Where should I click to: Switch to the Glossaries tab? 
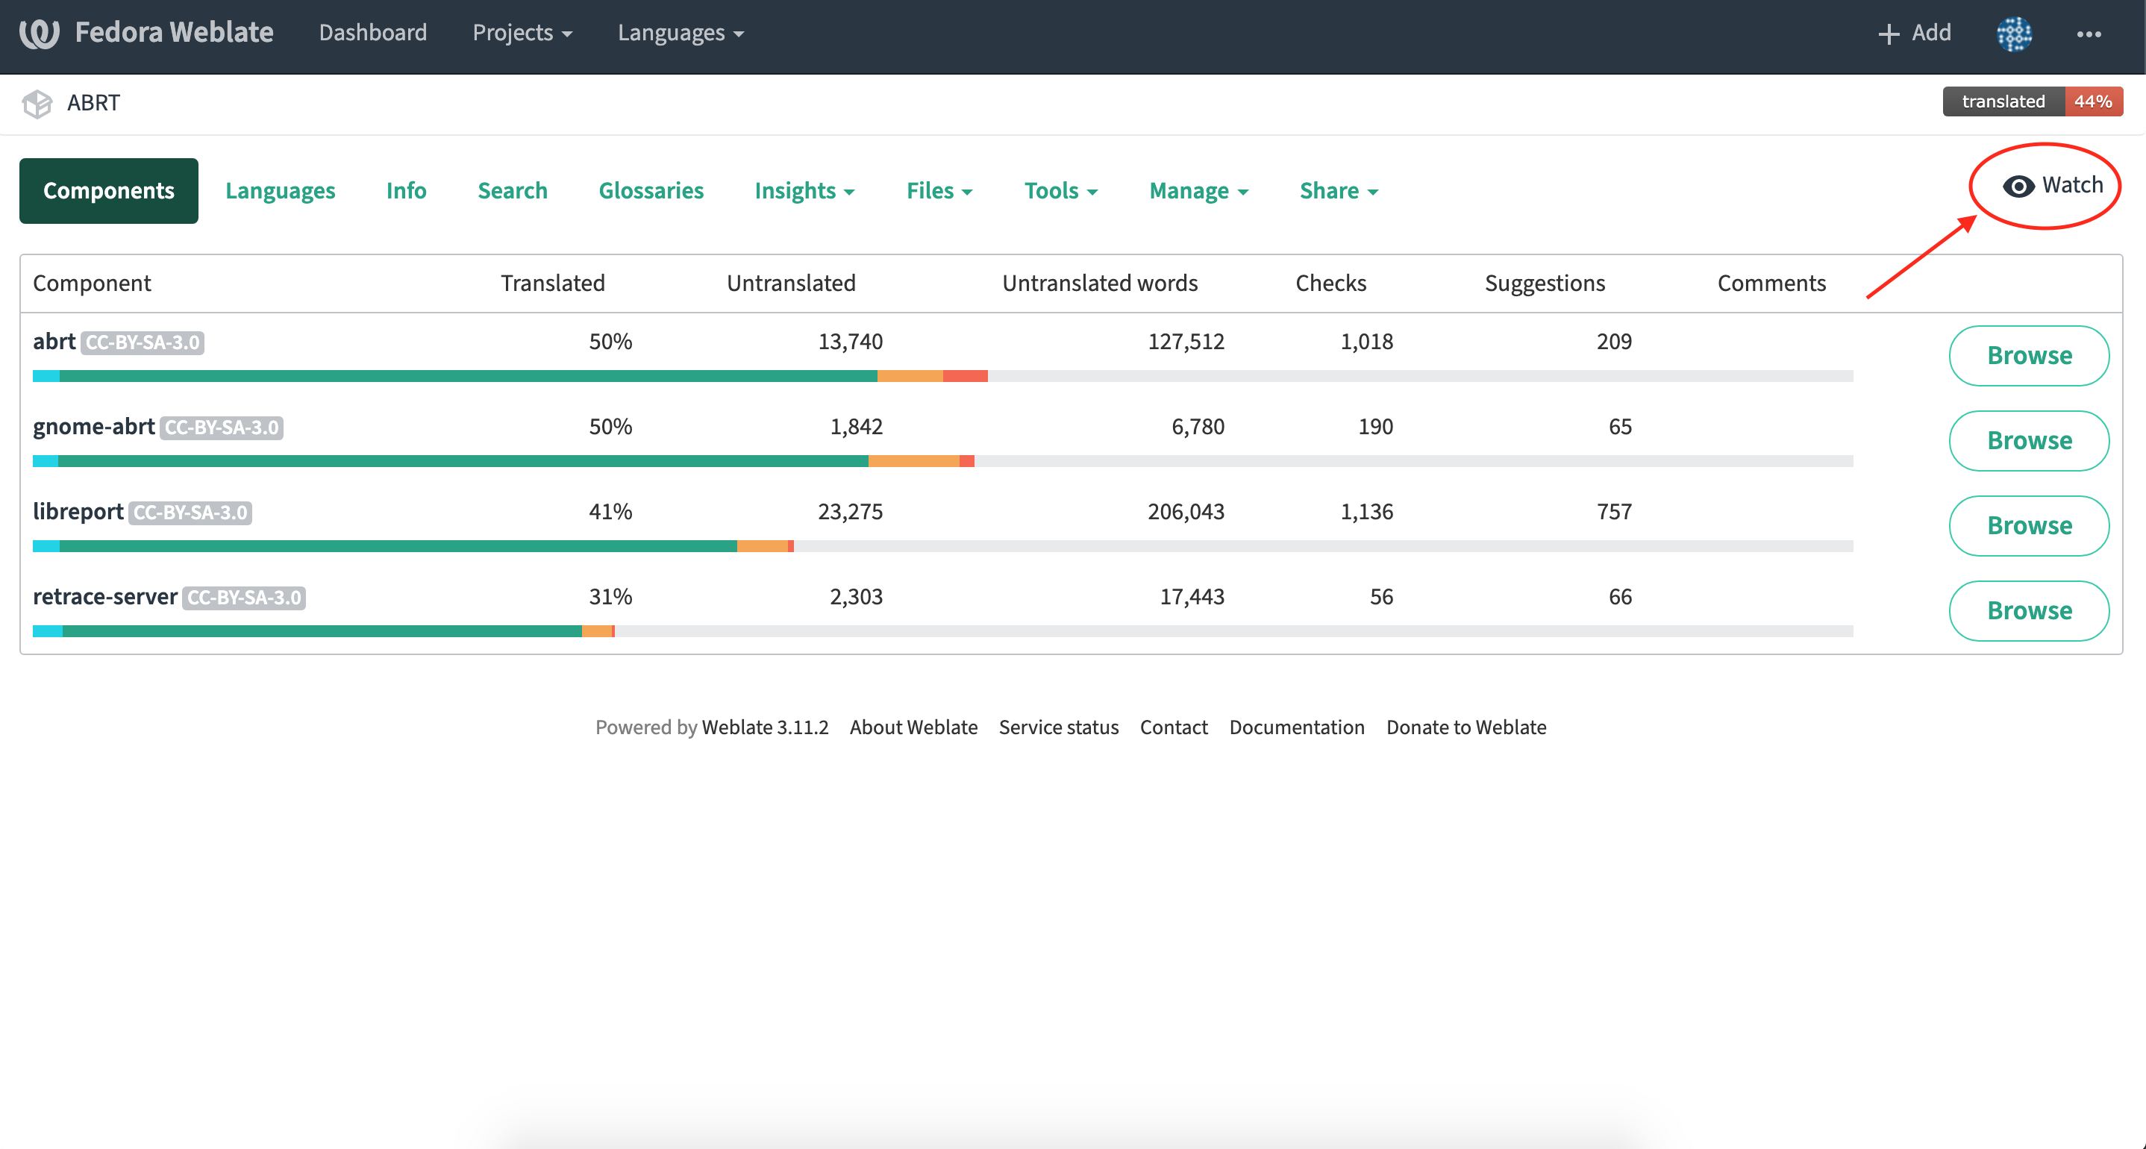(x=651, y=191)
